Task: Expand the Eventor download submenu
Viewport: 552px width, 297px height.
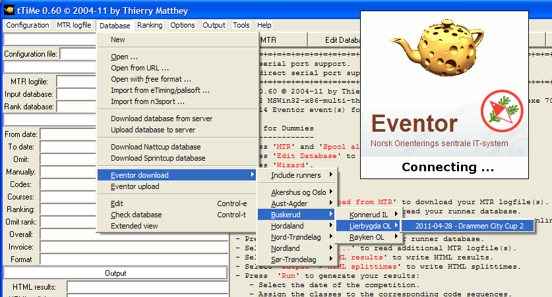Action: [176, 175]
